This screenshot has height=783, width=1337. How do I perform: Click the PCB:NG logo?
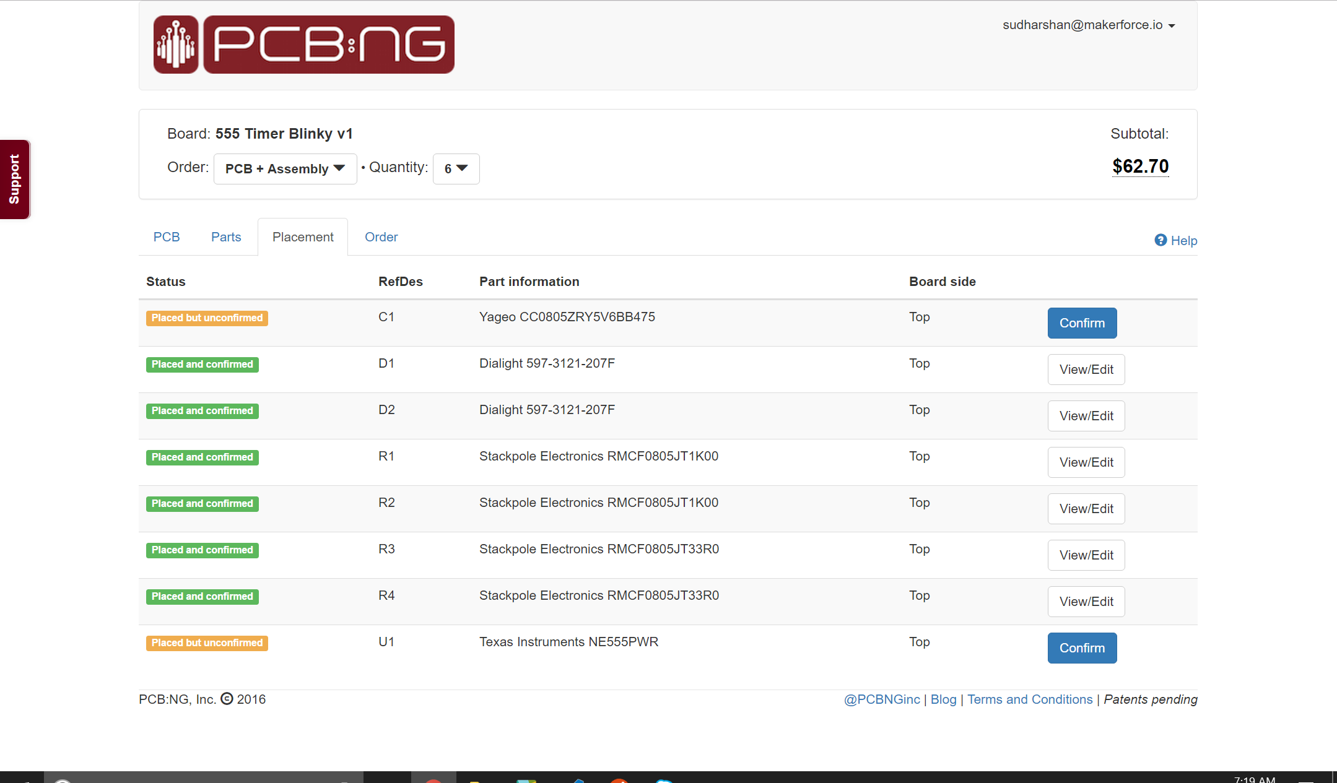pyautogui.click(x=303, y=45)
